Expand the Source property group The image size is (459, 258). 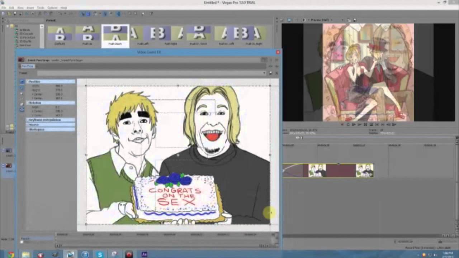point(28,124)
